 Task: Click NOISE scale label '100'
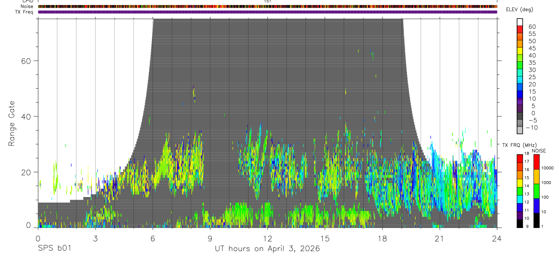click(x=545, y=197)
